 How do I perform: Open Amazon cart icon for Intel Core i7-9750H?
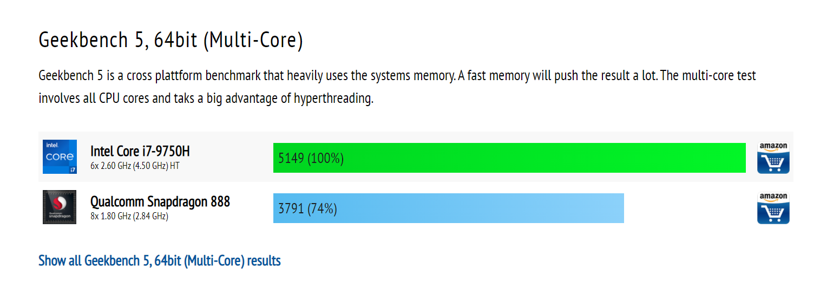click(x=773, y=158)
